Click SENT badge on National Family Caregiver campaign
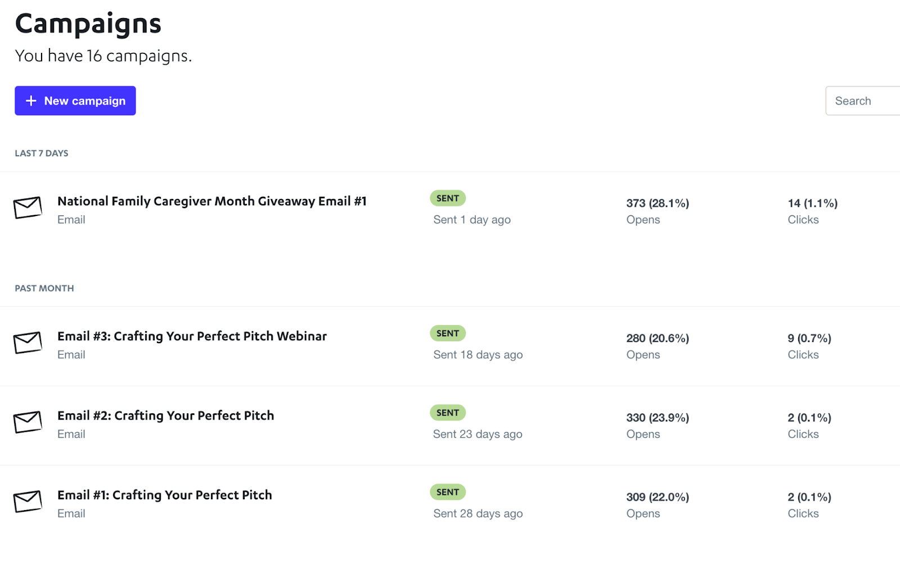Image resolution: width=900 pixels, height=564 pixels. point(448,198)
